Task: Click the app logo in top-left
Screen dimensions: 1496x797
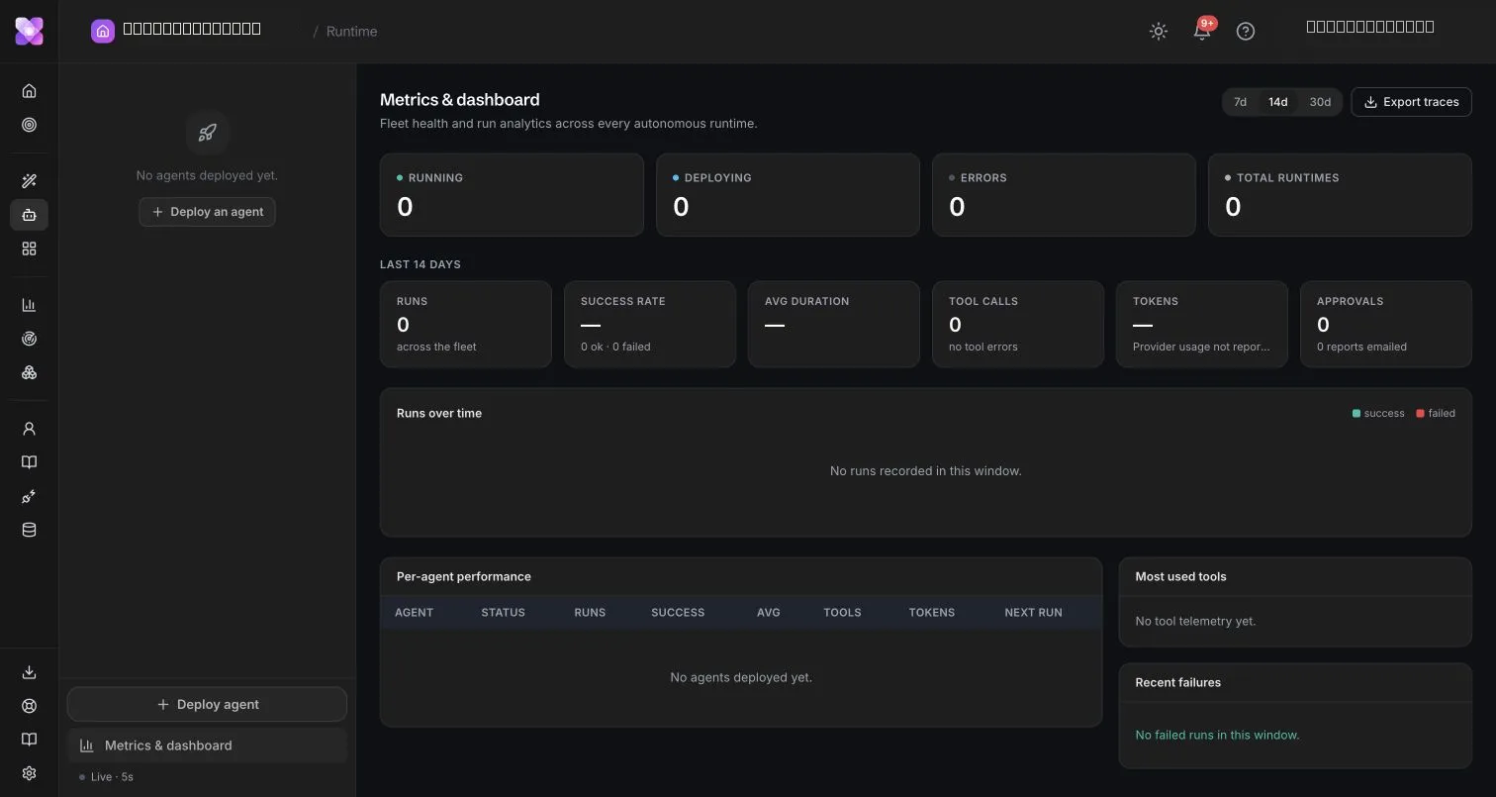Action: click(x=29, y=31)
